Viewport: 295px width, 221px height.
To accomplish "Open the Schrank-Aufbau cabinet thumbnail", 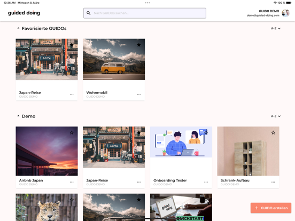I will (248, 151).
